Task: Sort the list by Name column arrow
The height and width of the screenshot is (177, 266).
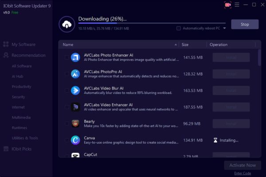Action: pyautogui.click(x=176, y=45)
